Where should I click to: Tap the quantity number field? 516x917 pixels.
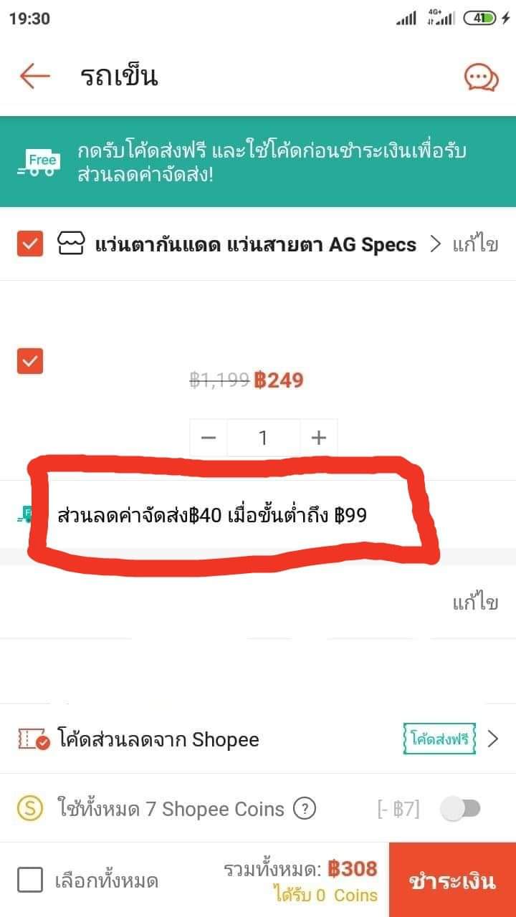pyautogui.click(x=264, y=438)
